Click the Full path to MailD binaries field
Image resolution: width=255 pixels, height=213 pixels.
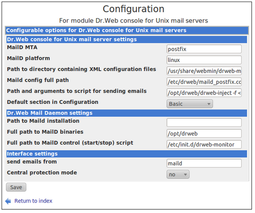click(204, 133)
